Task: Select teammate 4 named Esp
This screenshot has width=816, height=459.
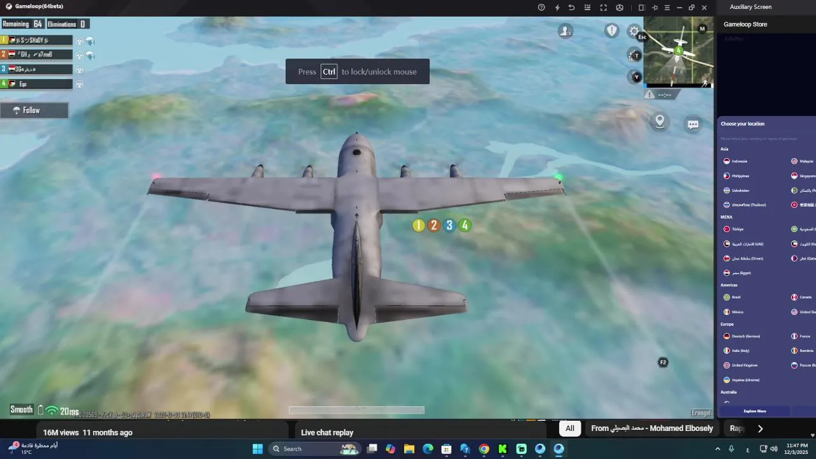Action: 36,84
